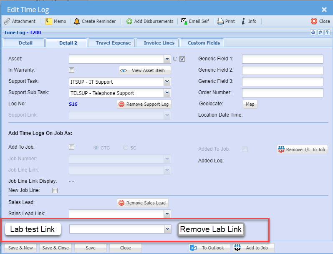Click the Email Self envelope icon
This screenshot has width=333, height=254.
(184, 21)
